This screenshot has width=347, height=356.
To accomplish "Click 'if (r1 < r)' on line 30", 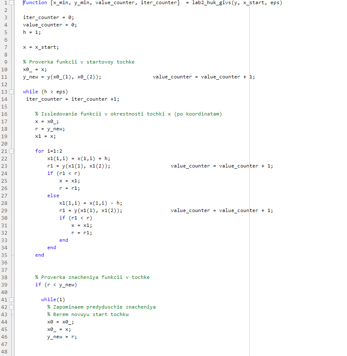I will point(76,218).
